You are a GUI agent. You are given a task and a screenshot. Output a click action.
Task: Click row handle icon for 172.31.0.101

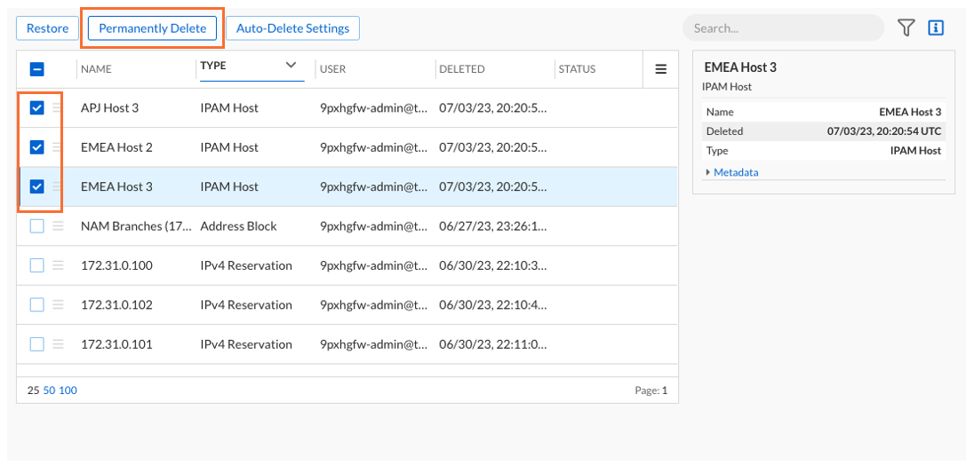(58, 344)
